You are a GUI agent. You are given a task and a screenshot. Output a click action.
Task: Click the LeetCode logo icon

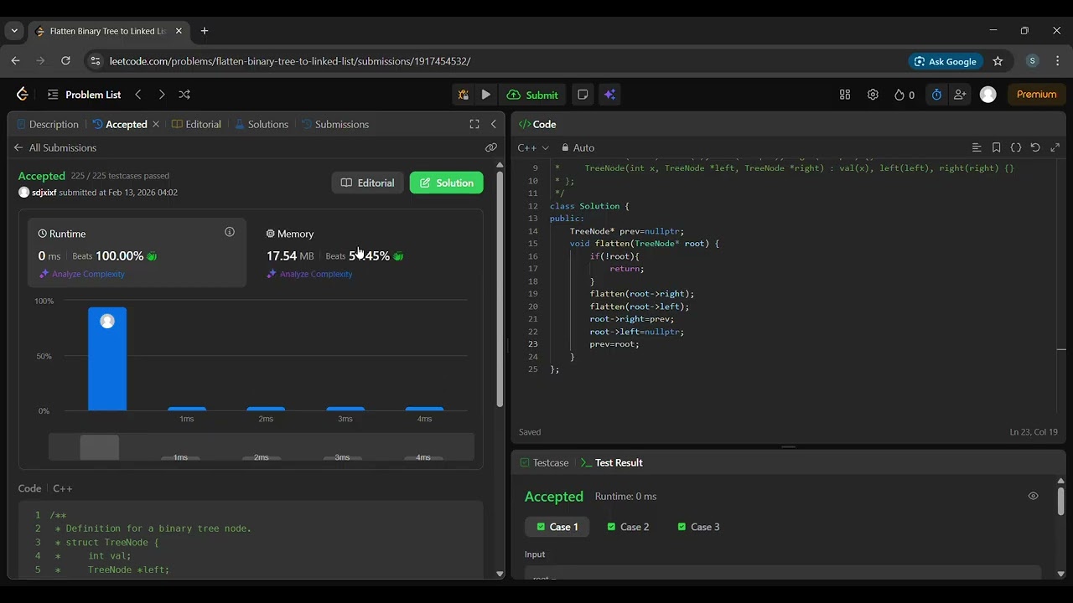coord(23,95)
